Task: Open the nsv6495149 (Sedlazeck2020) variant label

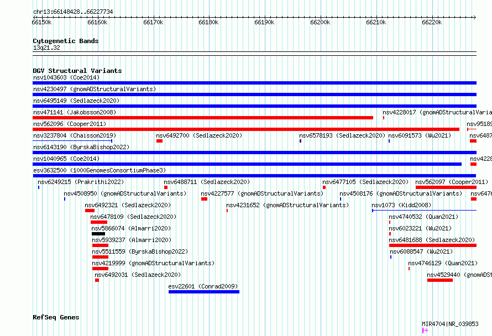Action: [x=76, y=101]
